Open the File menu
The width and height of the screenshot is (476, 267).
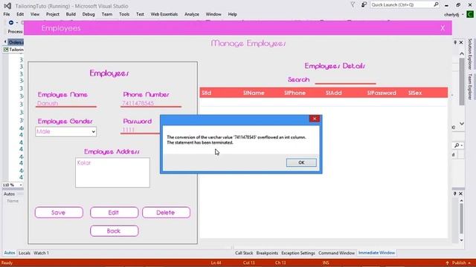[7, 14]
